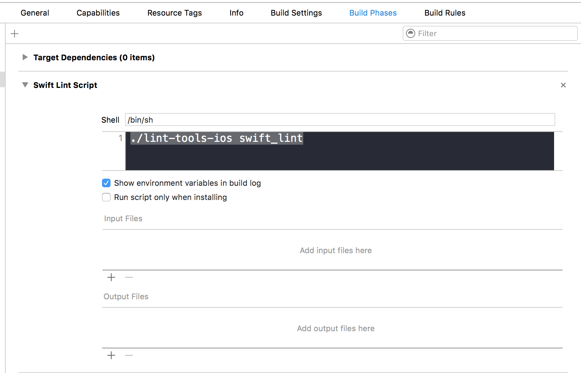
Task: Uncheck Show environment variables in build log
Action: pos(106,183)
